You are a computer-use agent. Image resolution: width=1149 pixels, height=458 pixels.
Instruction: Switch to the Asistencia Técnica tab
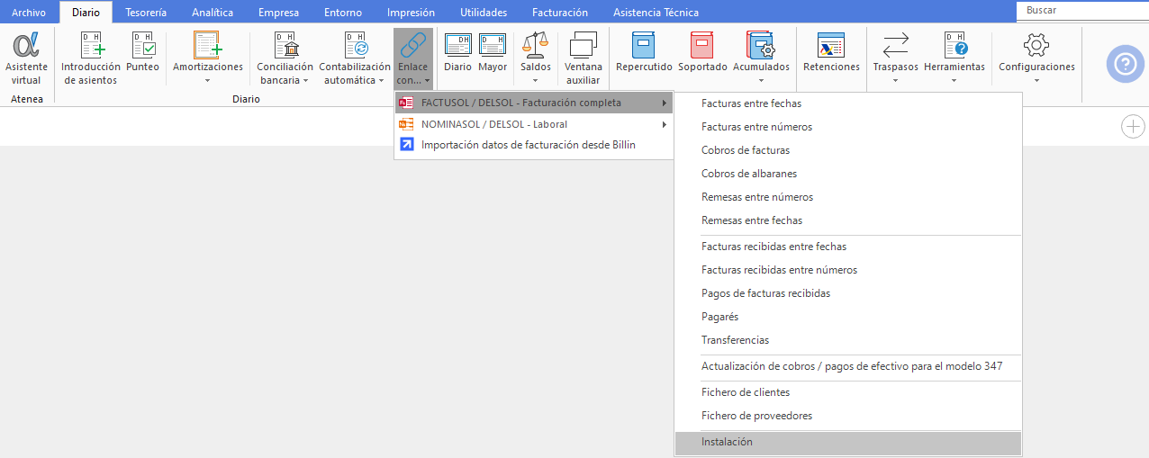656,13
